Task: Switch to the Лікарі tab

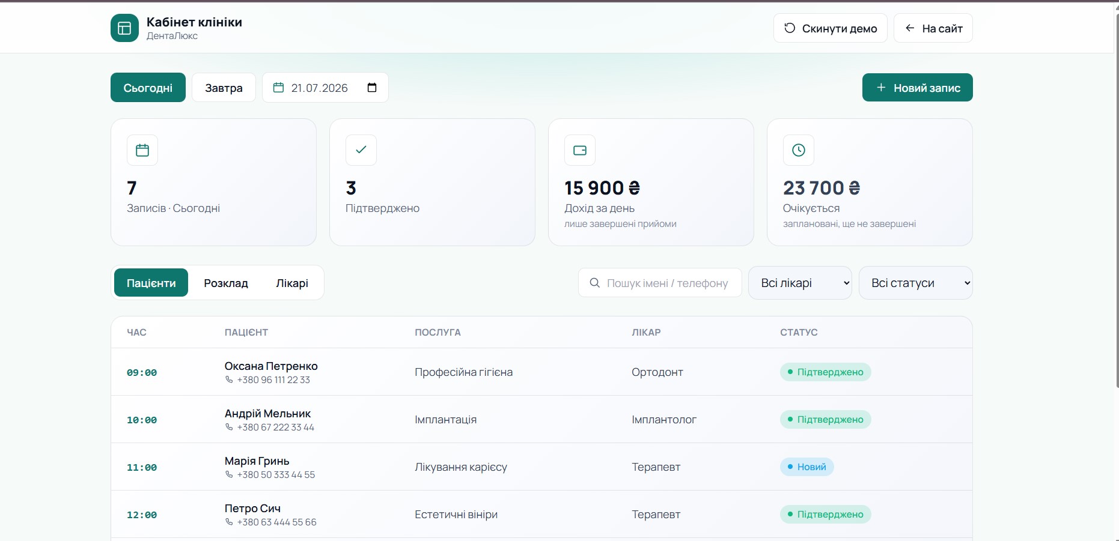Action: pos(292,283)
